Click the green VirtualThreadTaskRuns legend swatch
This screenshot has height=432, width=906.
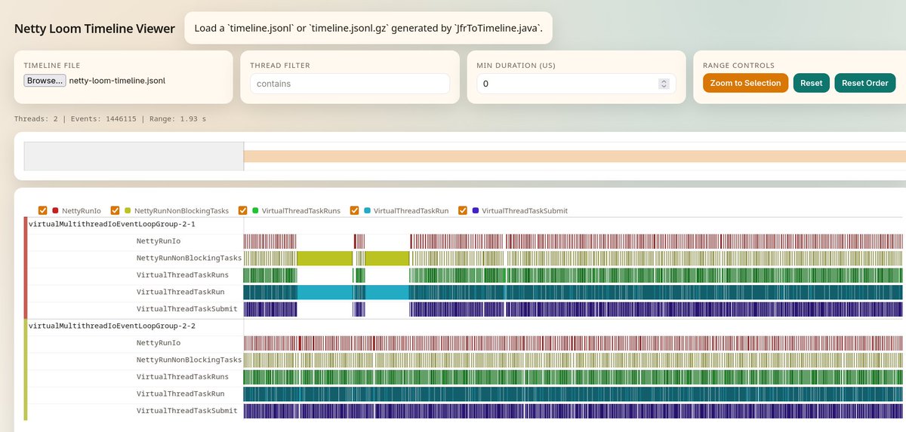coord(255,211)
